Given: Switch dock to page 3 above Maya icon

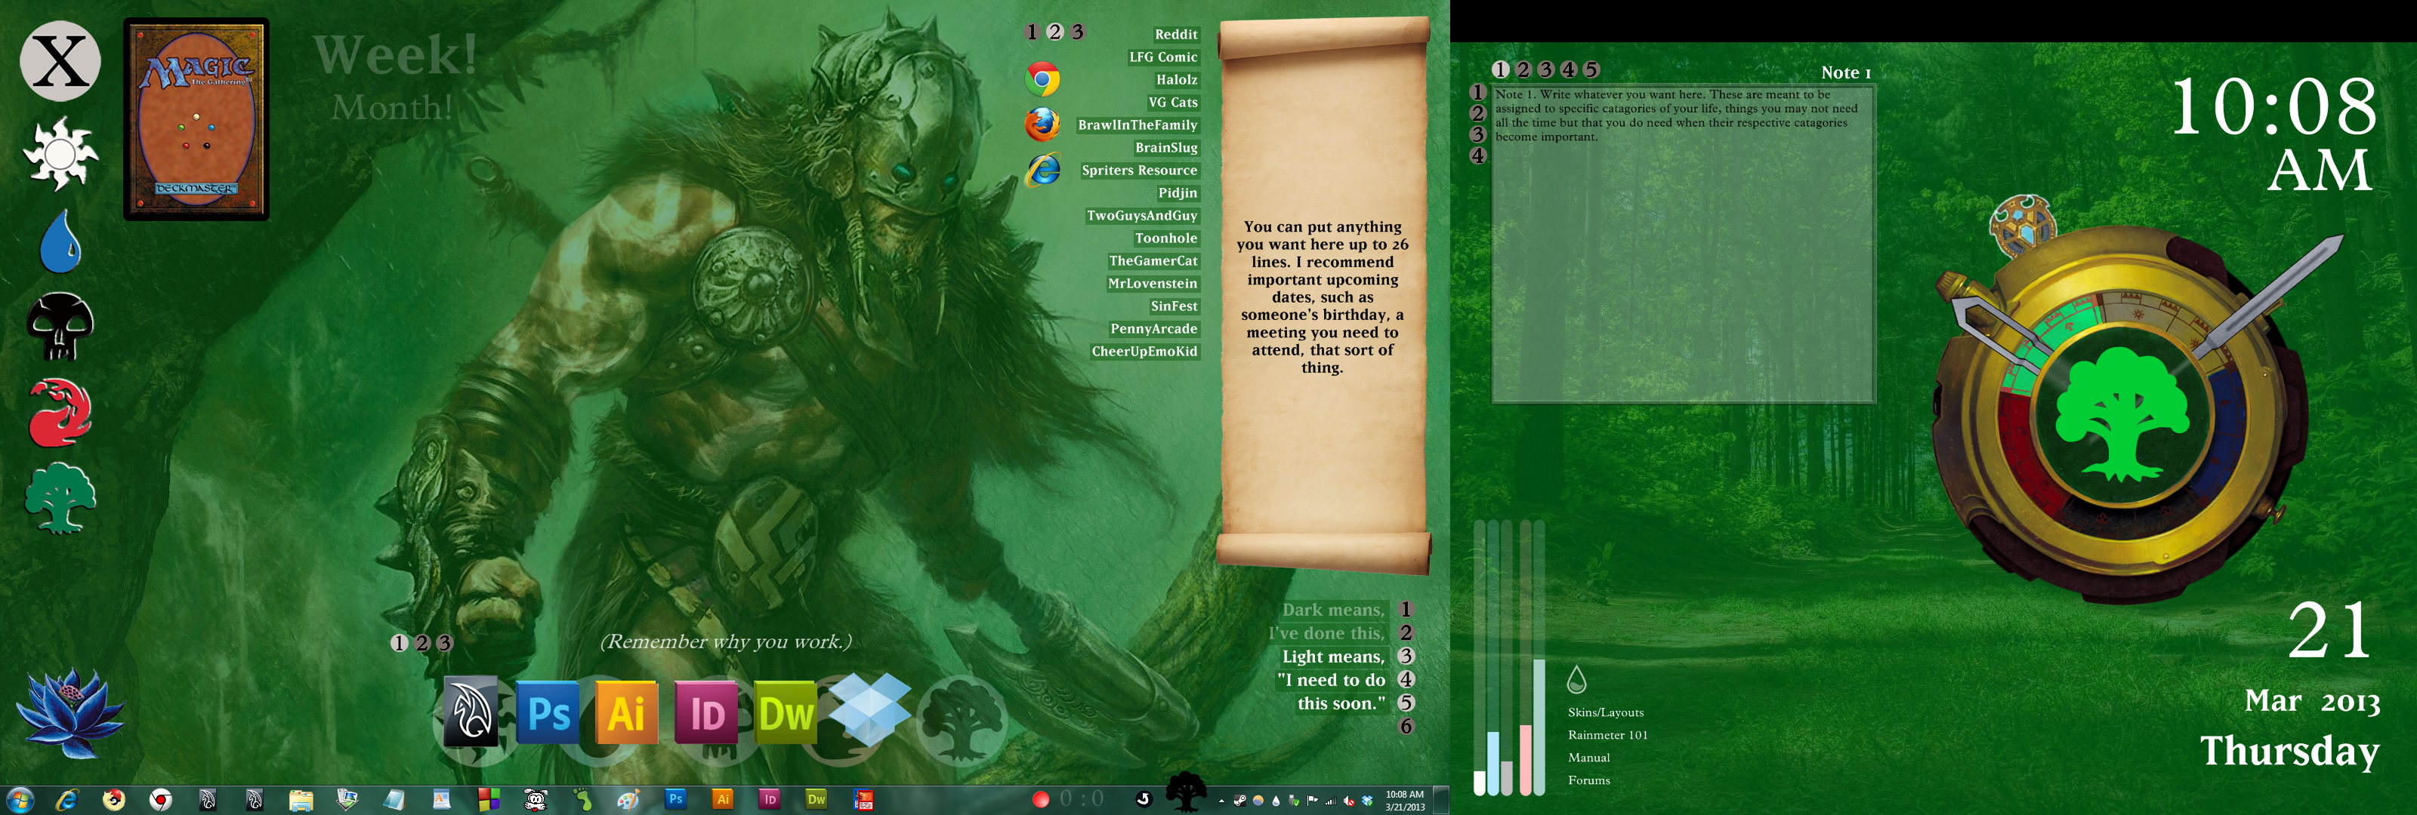Looking at the screenshot, I should tap(444, 644).
